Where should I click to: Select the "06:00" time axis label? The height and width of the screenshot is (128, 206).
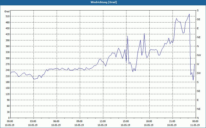click(x=57, y=121)
